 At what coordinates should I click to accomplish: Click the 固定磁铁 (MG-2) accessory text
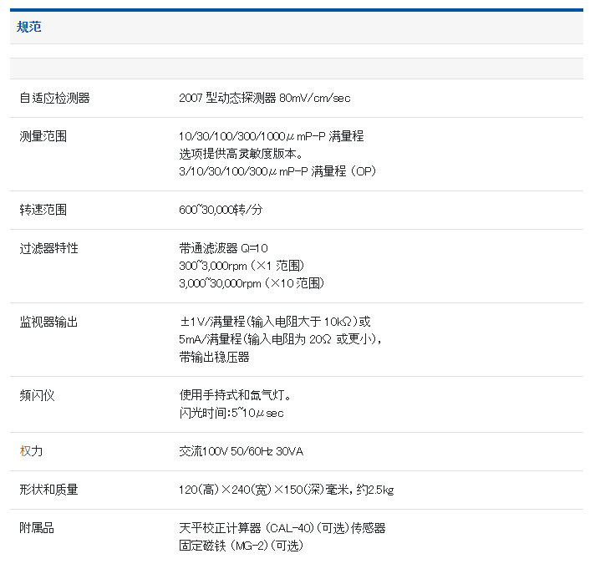click(241, 546)
